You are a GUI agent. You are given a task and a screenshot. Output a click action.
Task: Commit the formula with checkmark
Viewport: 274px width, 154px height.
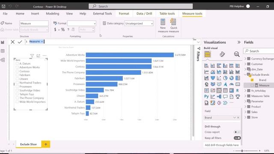(20, 42)
